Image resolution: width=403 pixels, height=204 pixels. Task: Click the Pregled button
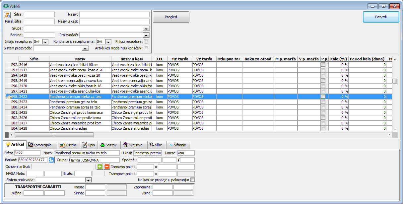tap(171, 17)
